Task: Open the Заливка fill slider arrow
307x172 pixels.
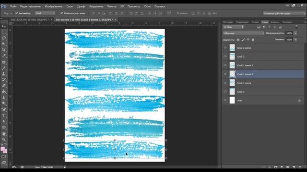Action: coord(295,40)
